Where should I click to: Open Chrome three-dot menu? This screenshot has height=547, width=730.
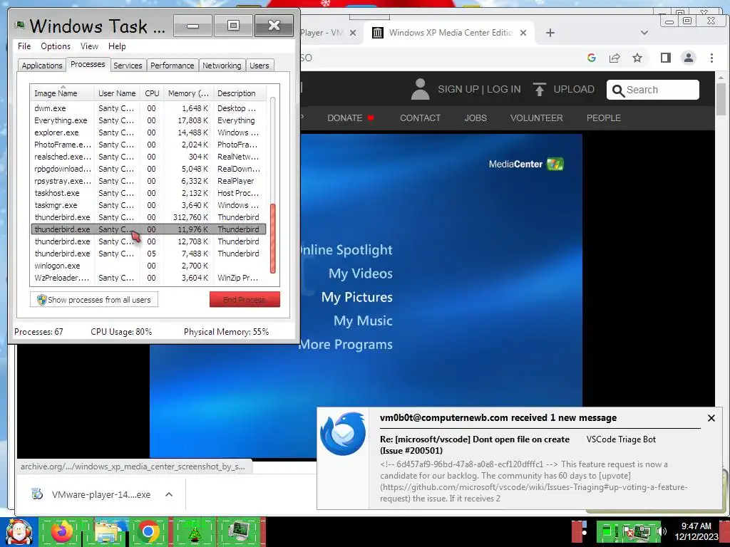pyautogui.click(x=711, y=58)
